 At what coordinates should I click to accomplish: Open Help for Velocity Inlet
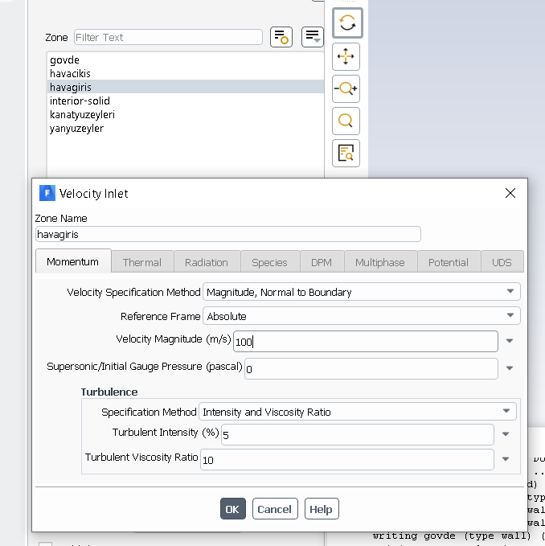point(322,509)
